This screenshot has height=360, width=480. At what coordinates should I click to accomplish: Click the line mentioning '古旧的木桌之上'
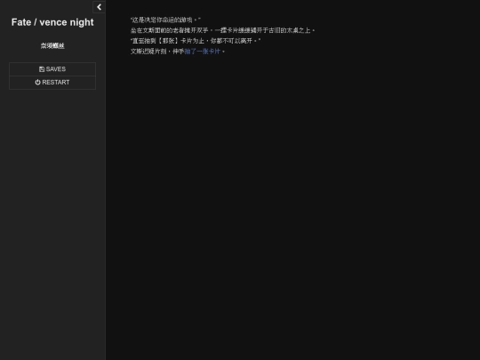point(222,30)
